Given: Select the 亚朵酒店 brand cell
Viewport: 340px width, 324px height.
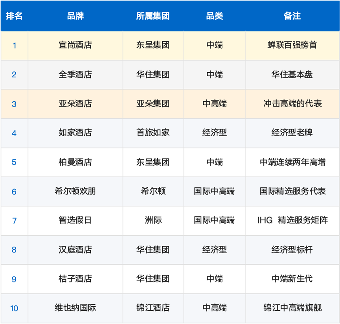Looking at the screenshot, I should (75, 104).
